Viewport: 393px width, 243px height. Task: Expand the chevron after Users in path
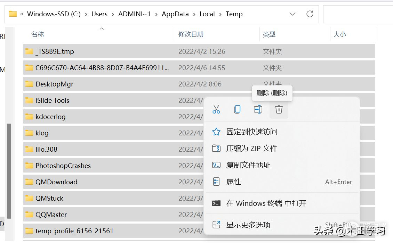[113, 14]
